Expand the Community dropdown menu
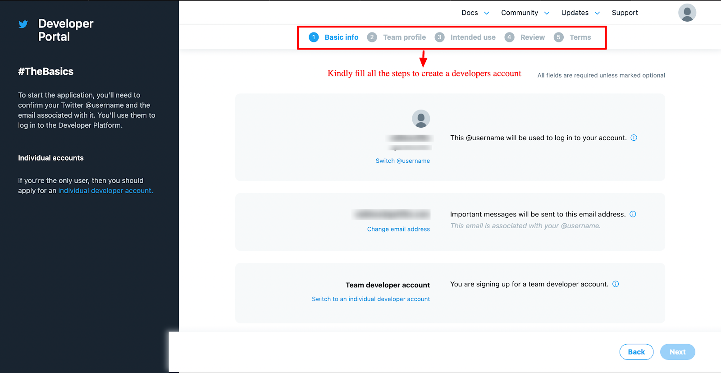Image resolution: width=721 pixels, height=373 pixels. point(525,13)
